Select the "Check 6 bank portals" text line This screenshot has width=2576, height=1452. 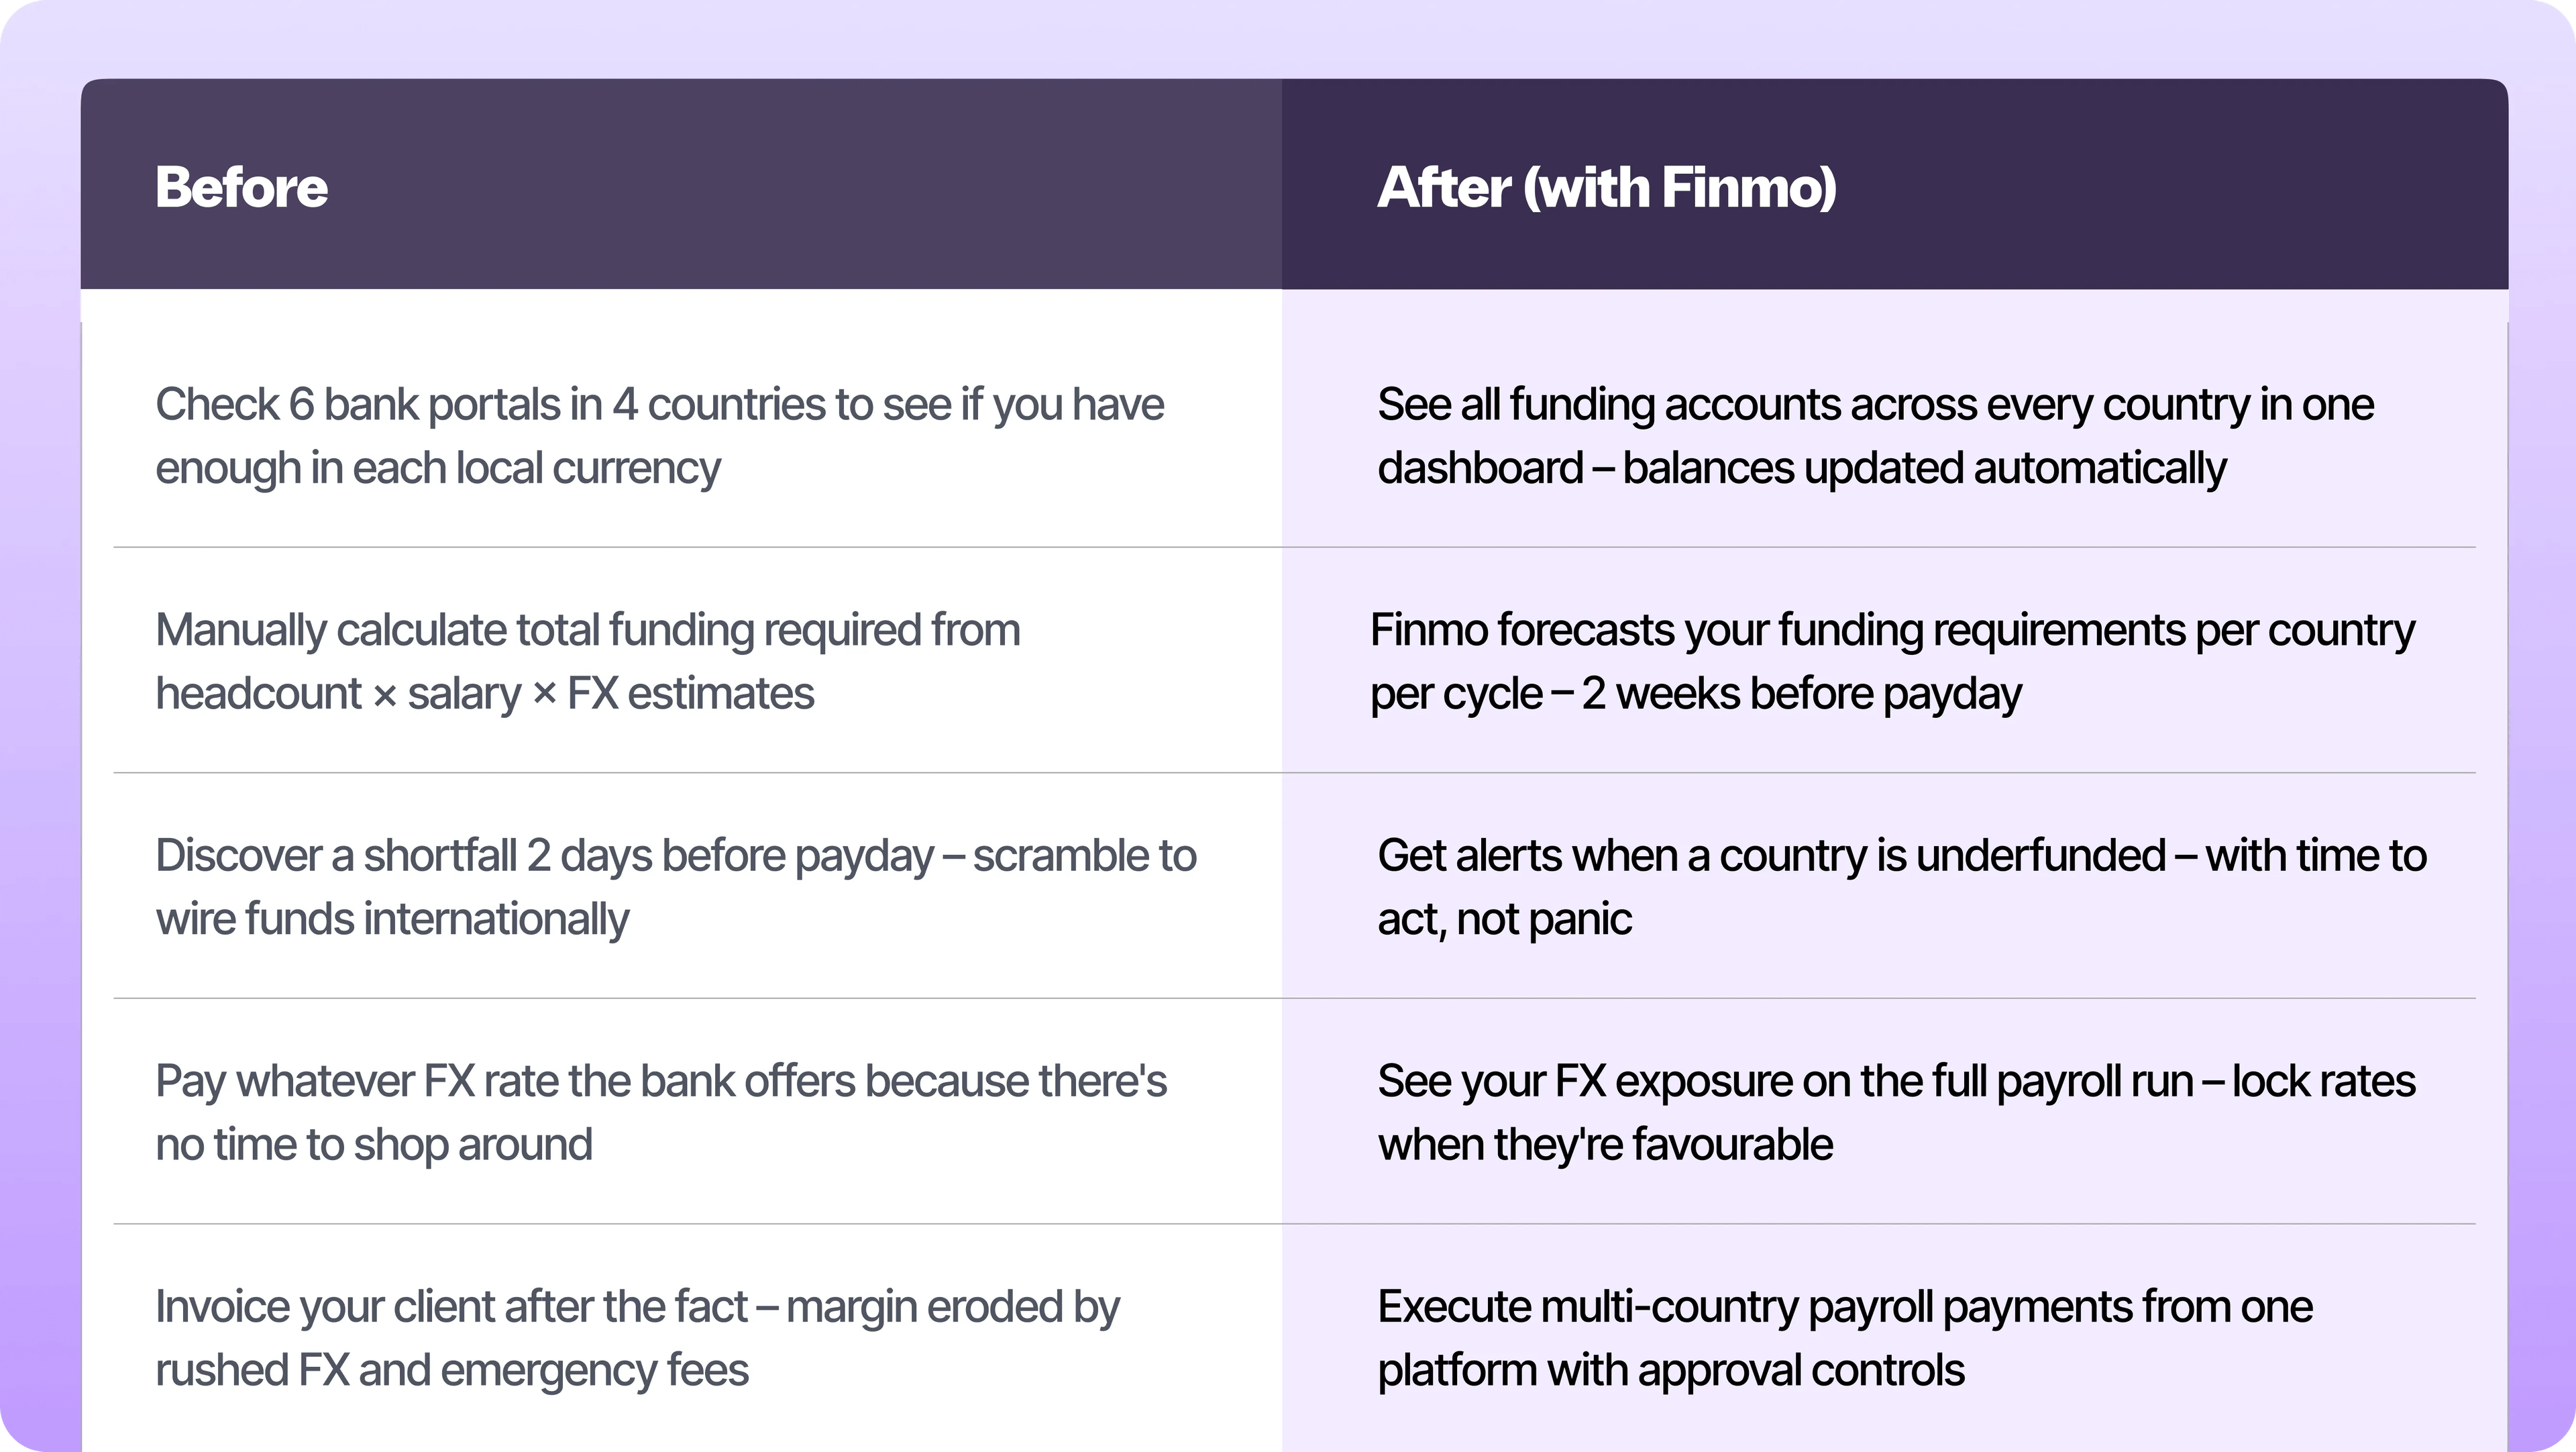(x=659, y=405)
